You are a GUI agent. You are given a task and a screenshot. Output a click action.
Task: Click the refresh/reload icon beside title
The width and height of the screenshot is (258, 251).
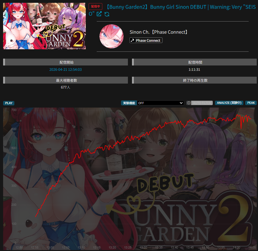pyautogui.click(x=107, y=14)
